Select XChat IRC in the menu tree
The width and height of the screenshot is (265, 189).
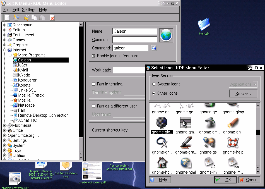25,120
